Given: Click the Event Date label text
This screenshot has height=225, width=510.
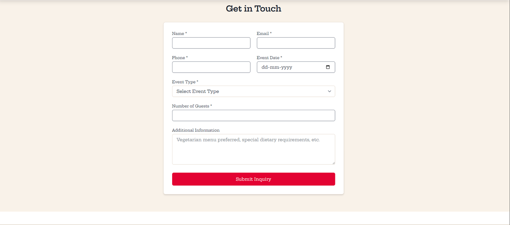Looking at the screenshot, I should coord(268,58).
